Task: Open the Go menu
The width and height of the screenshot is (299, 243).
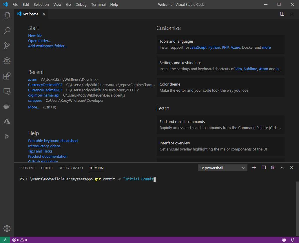Action: (68, 4)
